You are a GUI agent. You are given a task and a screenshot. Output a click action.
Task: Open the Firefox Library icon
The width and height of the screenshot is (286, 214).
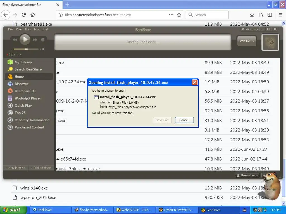(x=261, y=15)
